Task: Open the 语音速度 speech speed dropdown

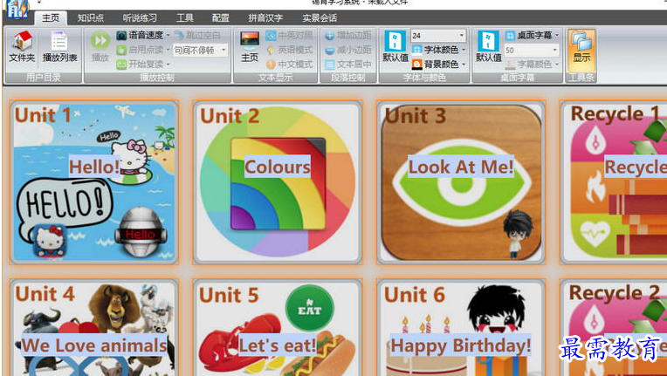Action: pyautogui.click(x=143, y=35)
